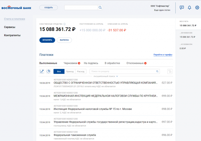Click the Восточный Банк logo
The height and width of the screenshot is (141, 201).
pyautogui.click(x=16, y=8)
